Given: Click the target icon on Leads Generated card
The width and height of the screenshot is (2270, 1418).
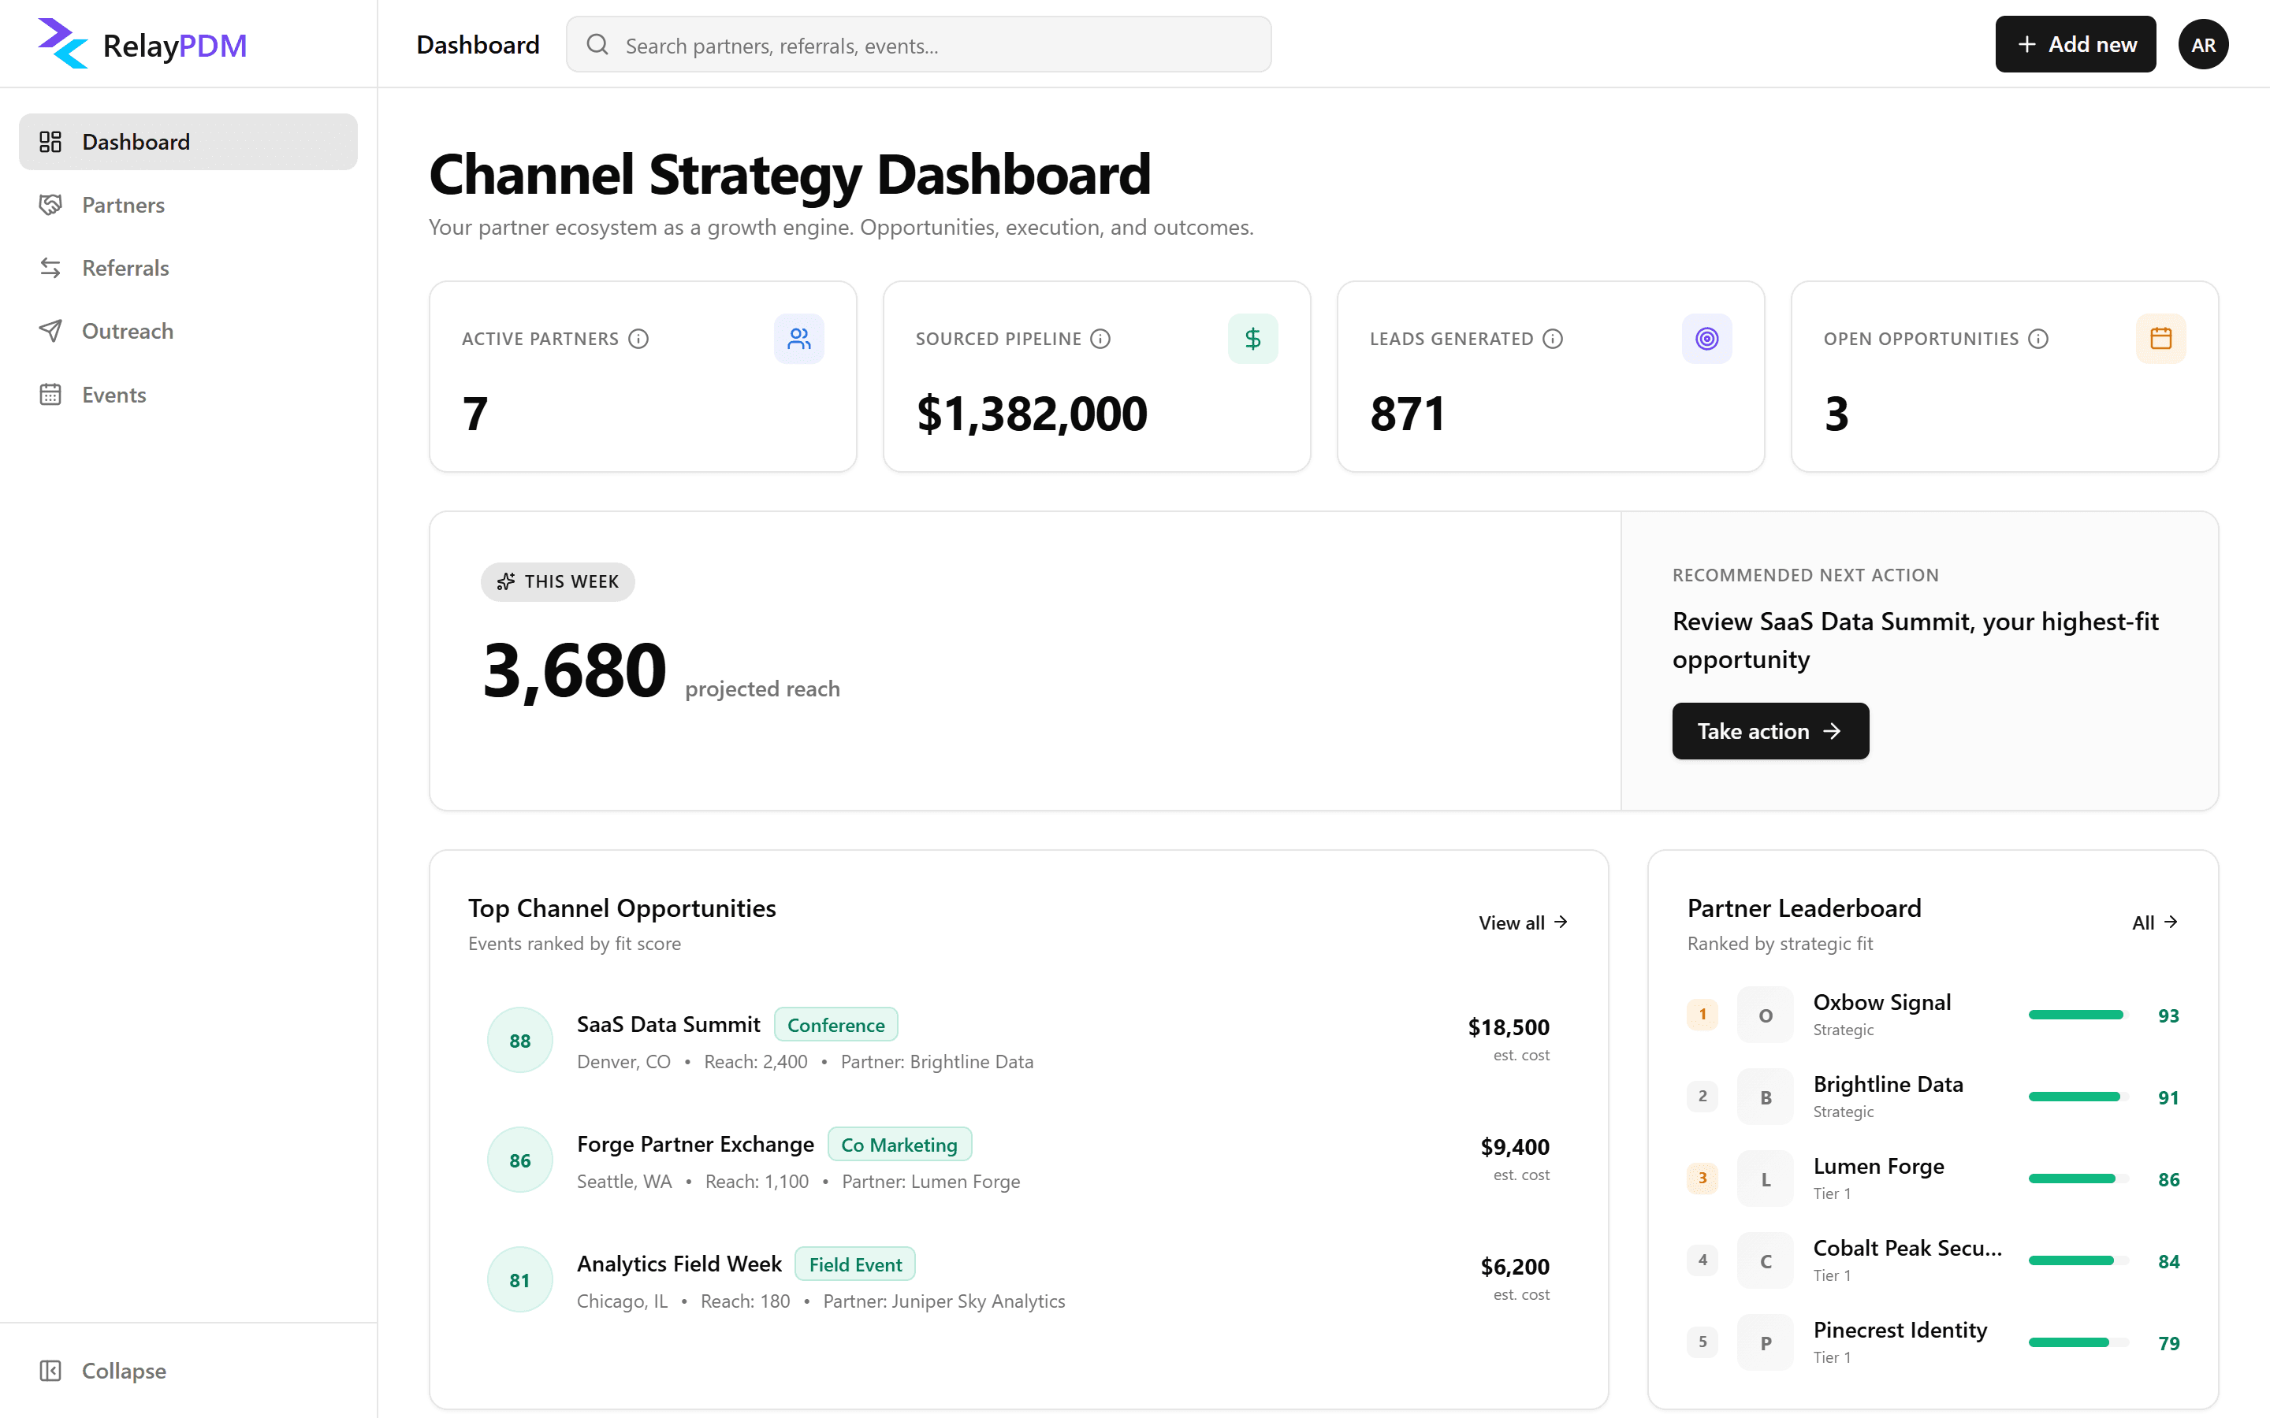Looking at the screenshot, I should (x=1707, y=339).
